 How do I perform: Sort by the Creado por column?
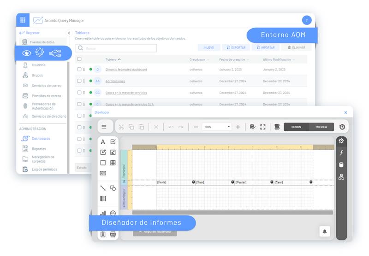coord(208,60)
